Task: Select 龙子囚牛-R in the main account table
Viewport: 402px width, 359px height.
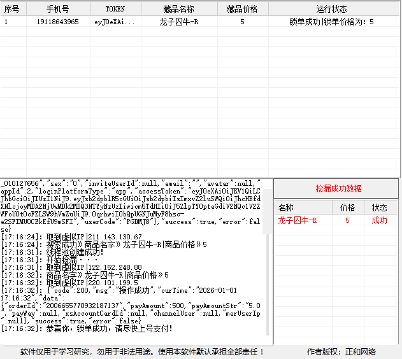Action: [178, 22]
